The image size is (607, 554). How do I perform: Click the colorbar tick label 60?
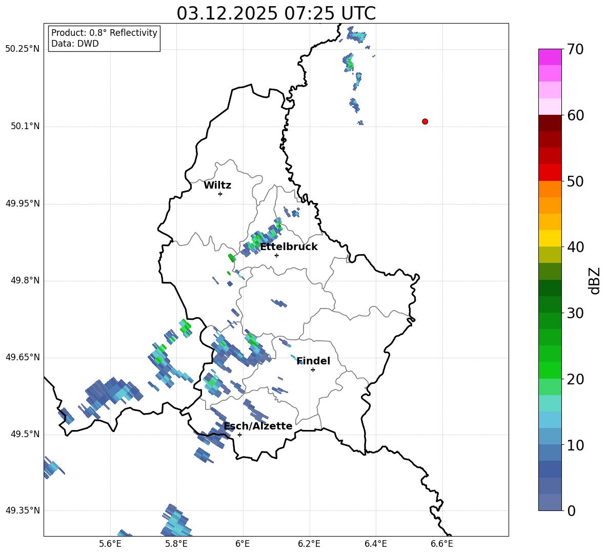click(575, 115)
